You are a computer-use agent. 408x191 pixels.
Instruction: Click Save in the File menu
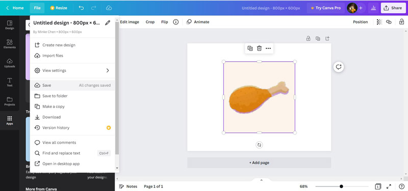click(72, 85)
